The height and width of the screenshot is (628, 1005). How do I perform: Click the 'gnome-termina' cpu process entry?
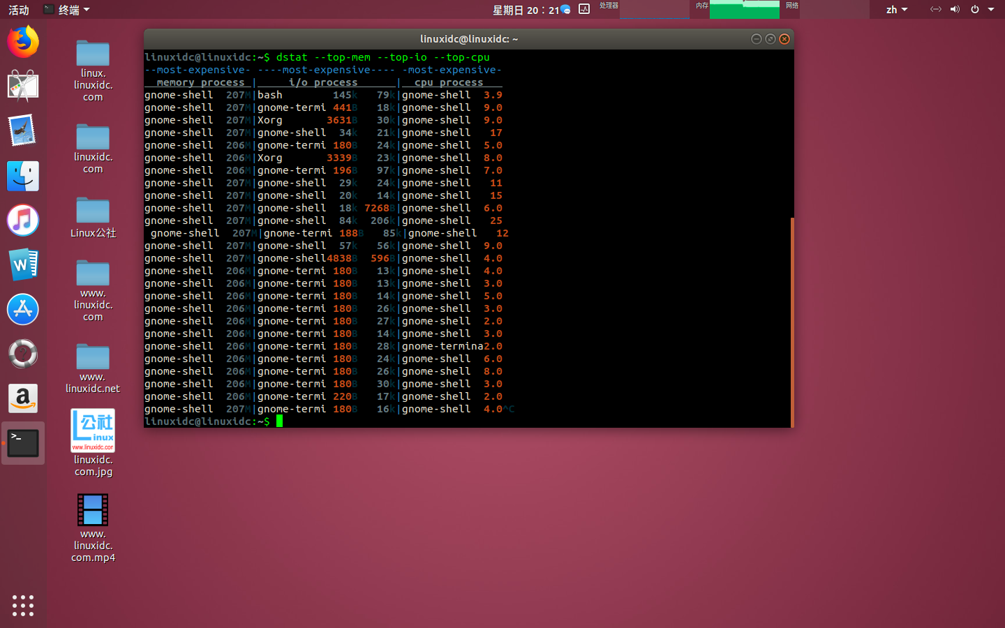[x=442, y=346]
